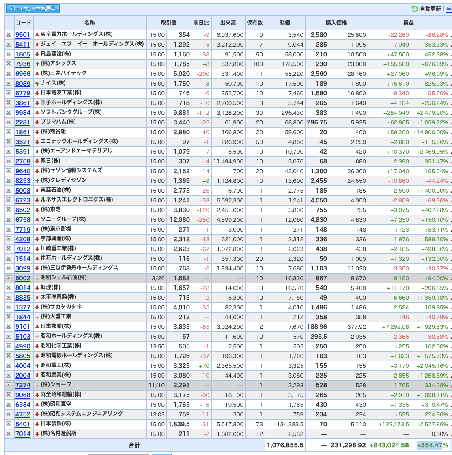Click the 購入価格 column header

tap(336, 23)
